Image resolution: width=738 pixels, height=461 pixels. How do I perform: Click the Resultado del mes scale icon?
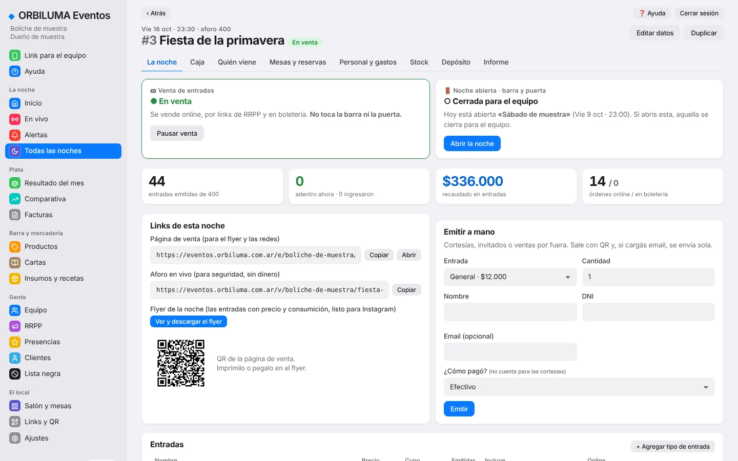[x=15, y=183]
